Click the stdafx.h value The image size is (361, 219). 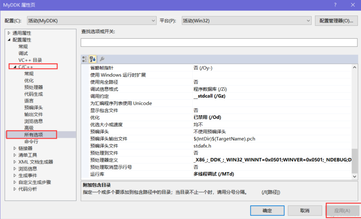tap(202, 146)
